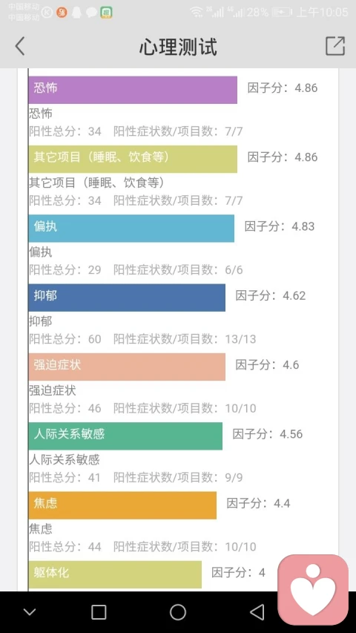Tap the Android back triangle button

pos(257,612)
